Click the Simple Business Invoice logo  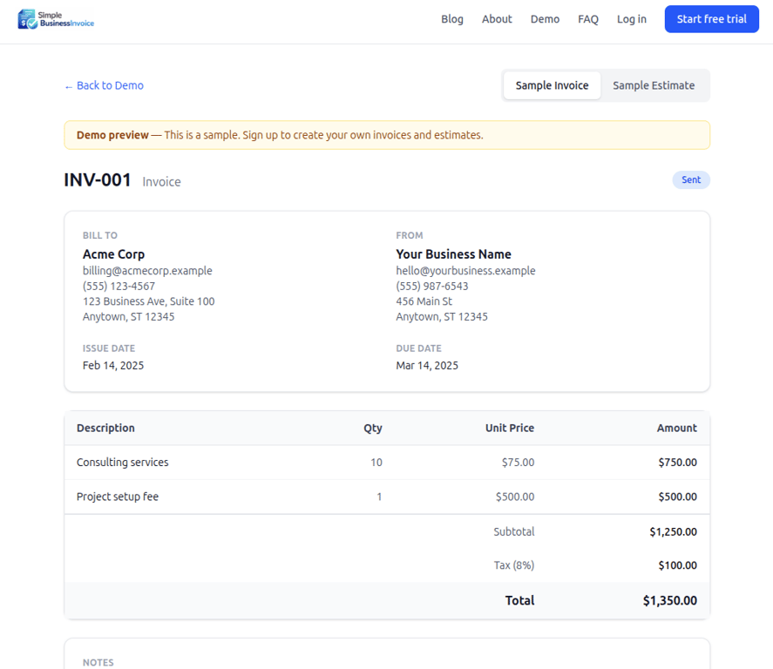click(x=54, y=19)
